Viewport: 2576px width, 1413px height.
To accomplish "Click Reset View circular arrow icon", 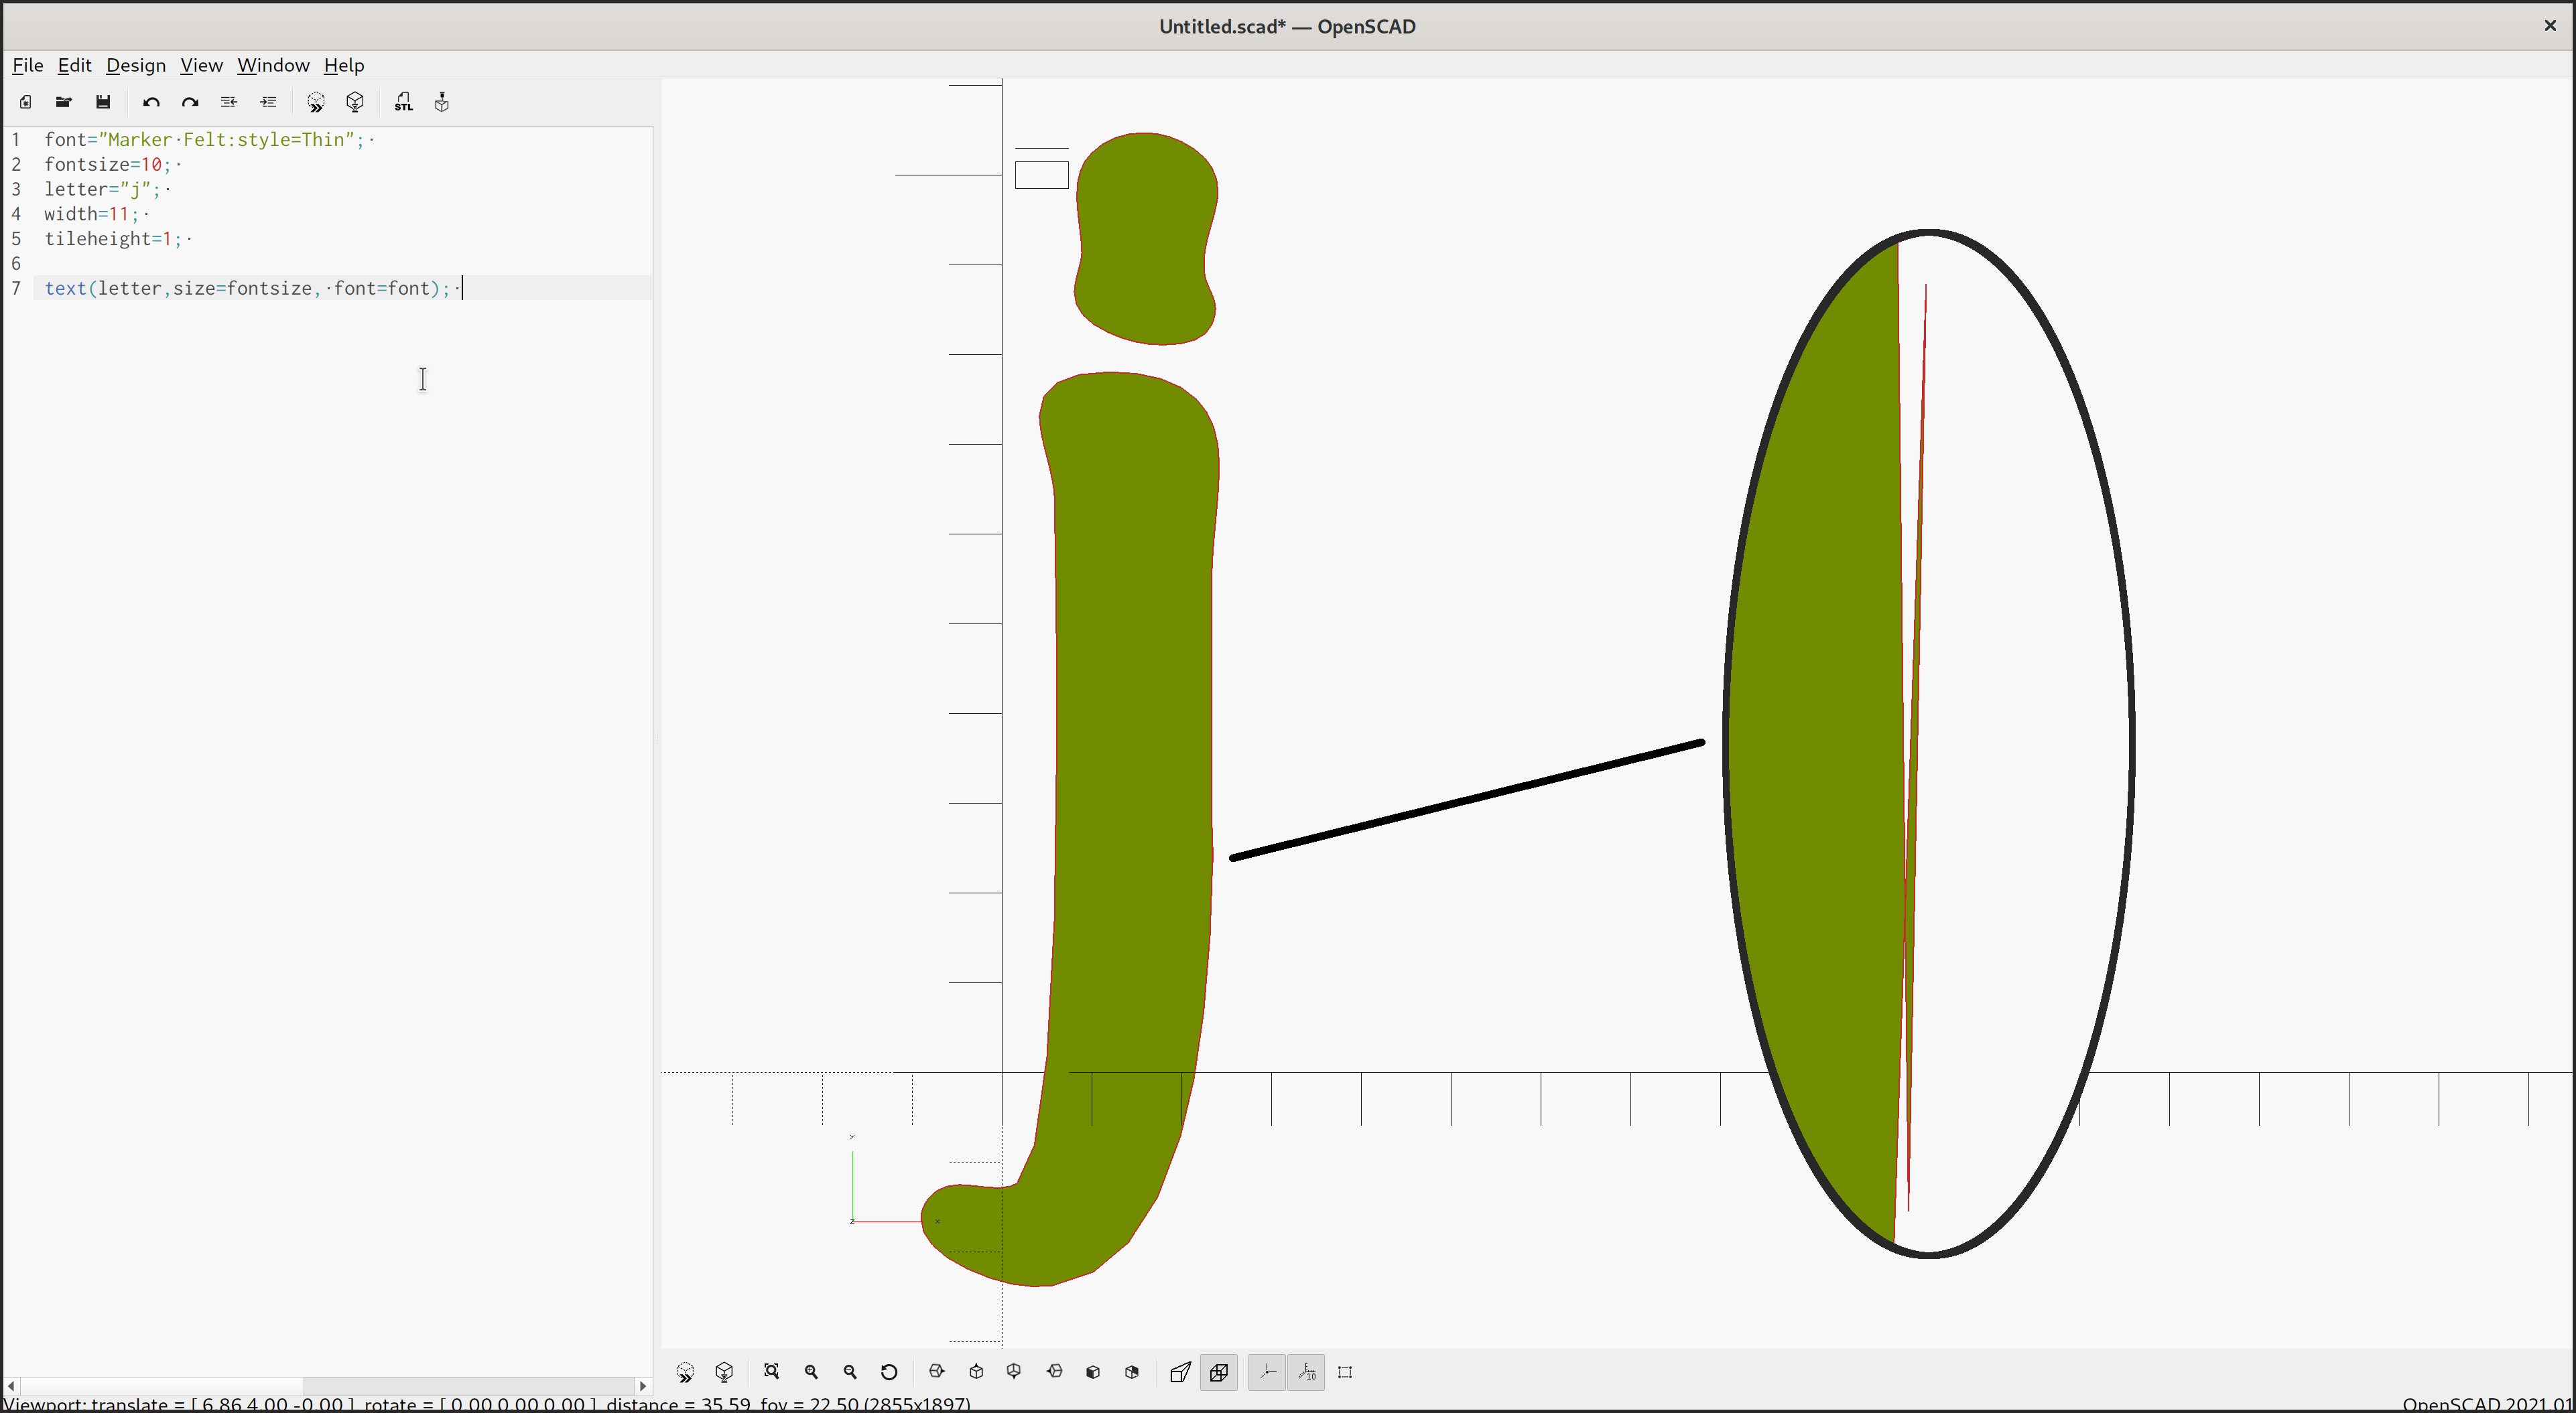I will tap(889, 1372).
